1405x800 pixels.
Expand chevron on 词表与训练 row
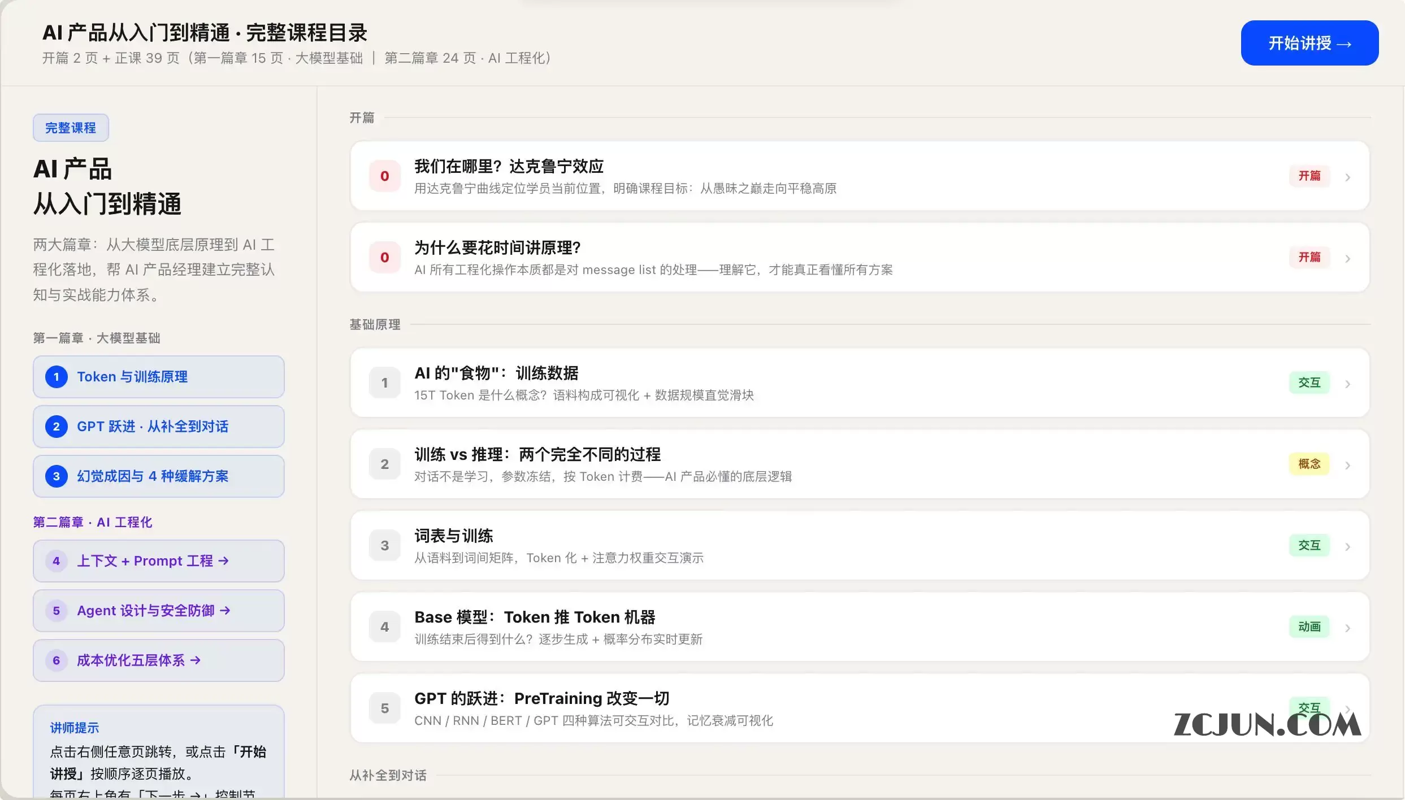coord(1348,547)
